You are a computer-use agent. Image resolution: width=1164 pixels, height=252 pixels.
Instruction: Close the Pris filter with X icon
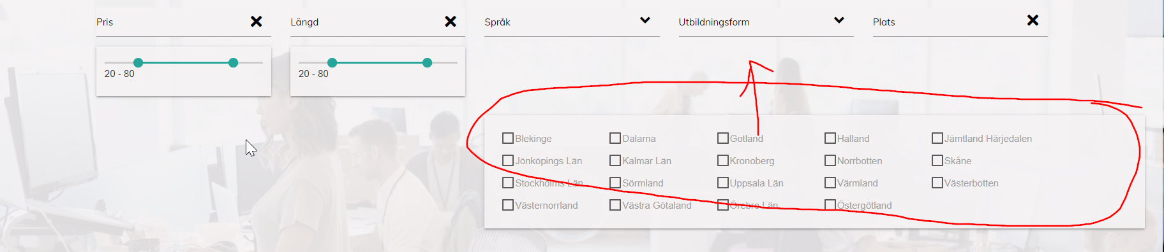click(x=257, y=22)
